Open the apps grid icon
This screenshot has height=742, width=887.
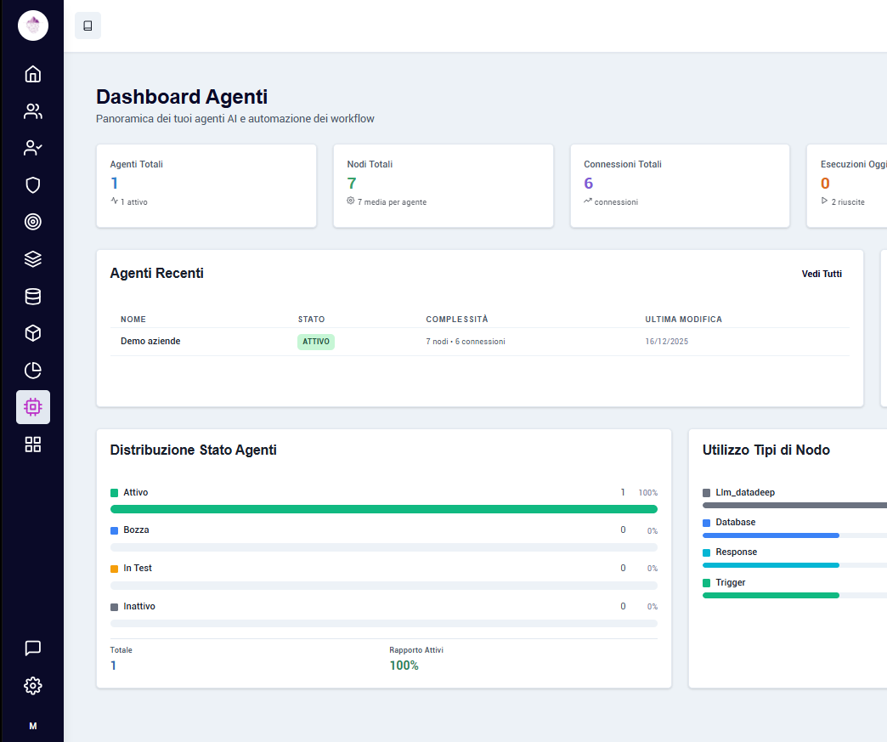click(32, 444)
